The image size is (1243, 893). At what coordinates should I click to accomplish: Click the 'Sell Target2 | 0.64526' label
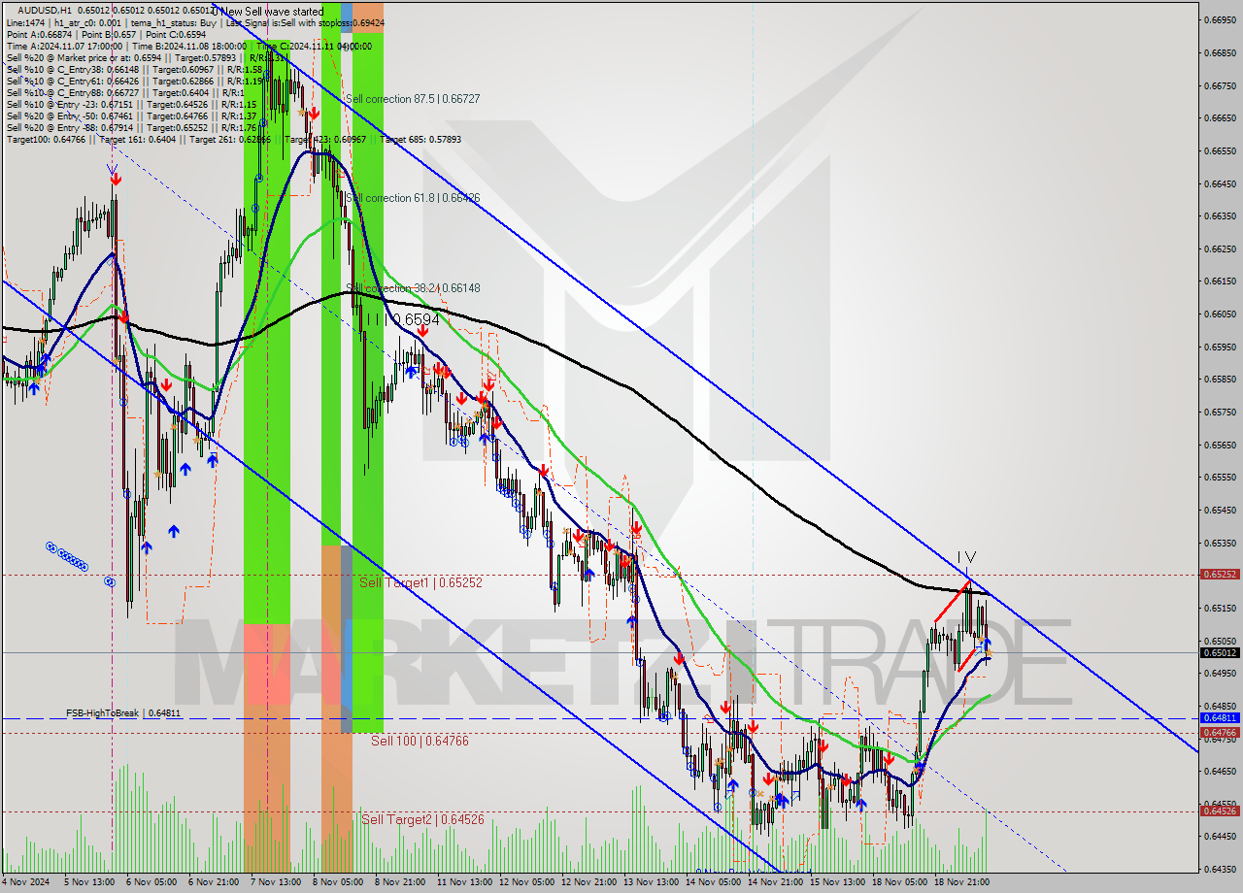(422, 819)
